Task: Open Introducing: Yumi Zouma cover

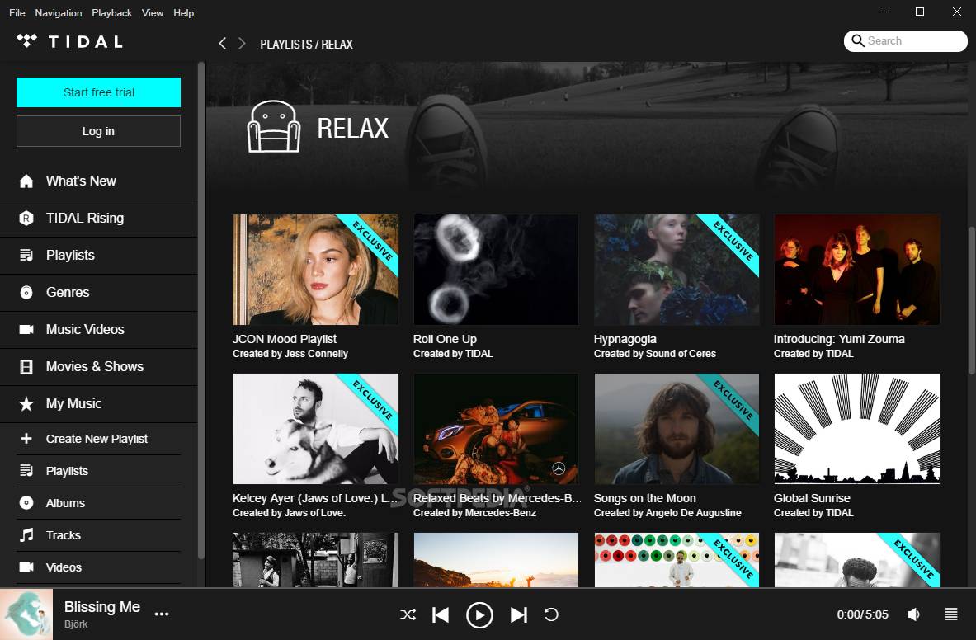Action: pos(856,270)
